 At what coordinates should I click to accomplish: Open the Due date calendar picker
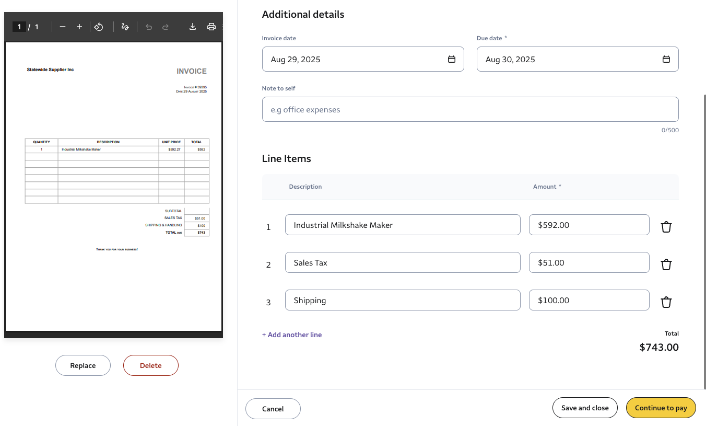click(666, 59)
